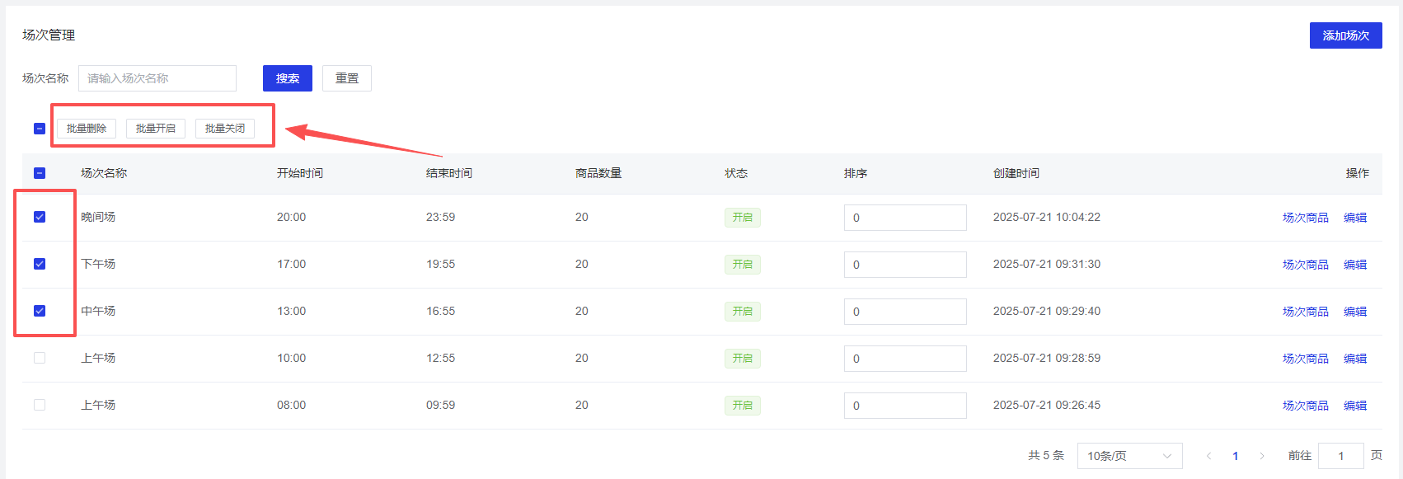The image size is (1403, 479).
Task: Open the 10条/页 page size dropdown
Action: pyautogui.click(x=1129, y=456)
